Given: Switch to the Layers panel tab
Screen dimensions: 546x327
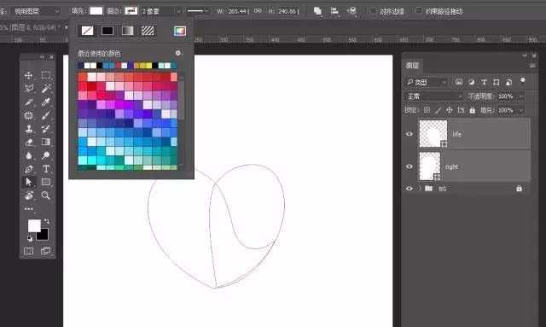Looking at the screenshot, I should (x=412, y=65).
